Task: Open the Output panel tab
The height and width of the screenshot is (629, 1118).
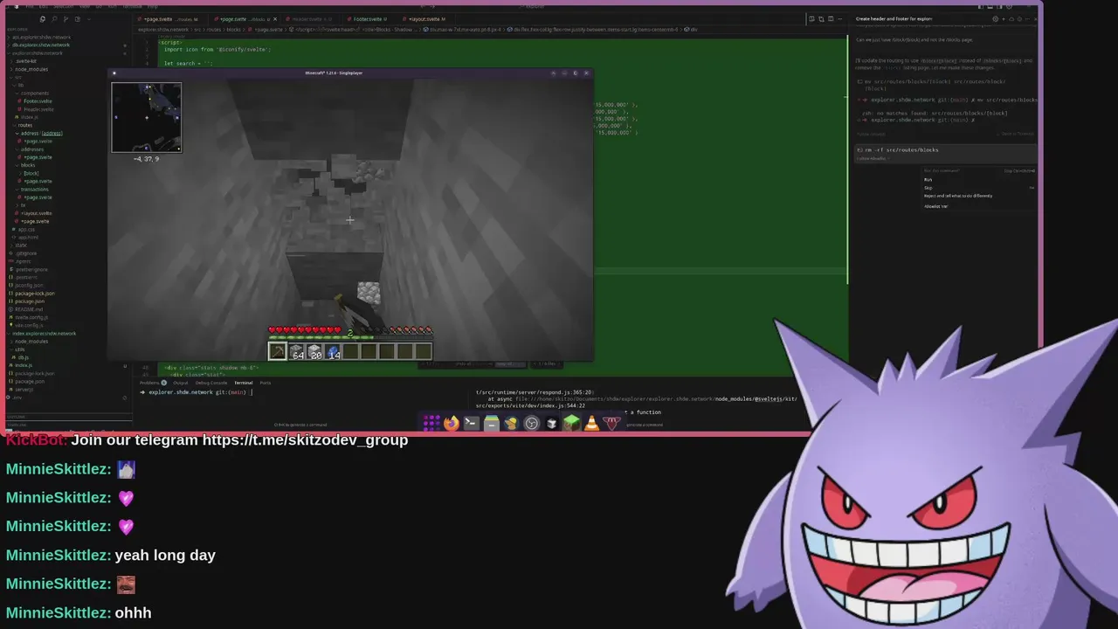Action: (x=181, y=383)
